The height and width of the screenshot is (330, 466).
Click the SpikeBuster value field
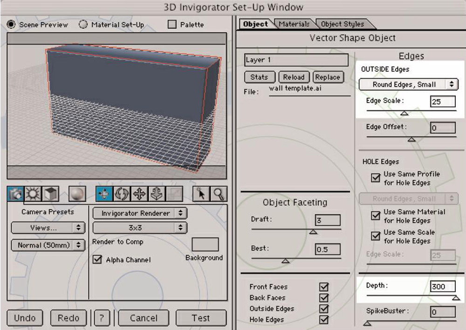tap(443, 312)
